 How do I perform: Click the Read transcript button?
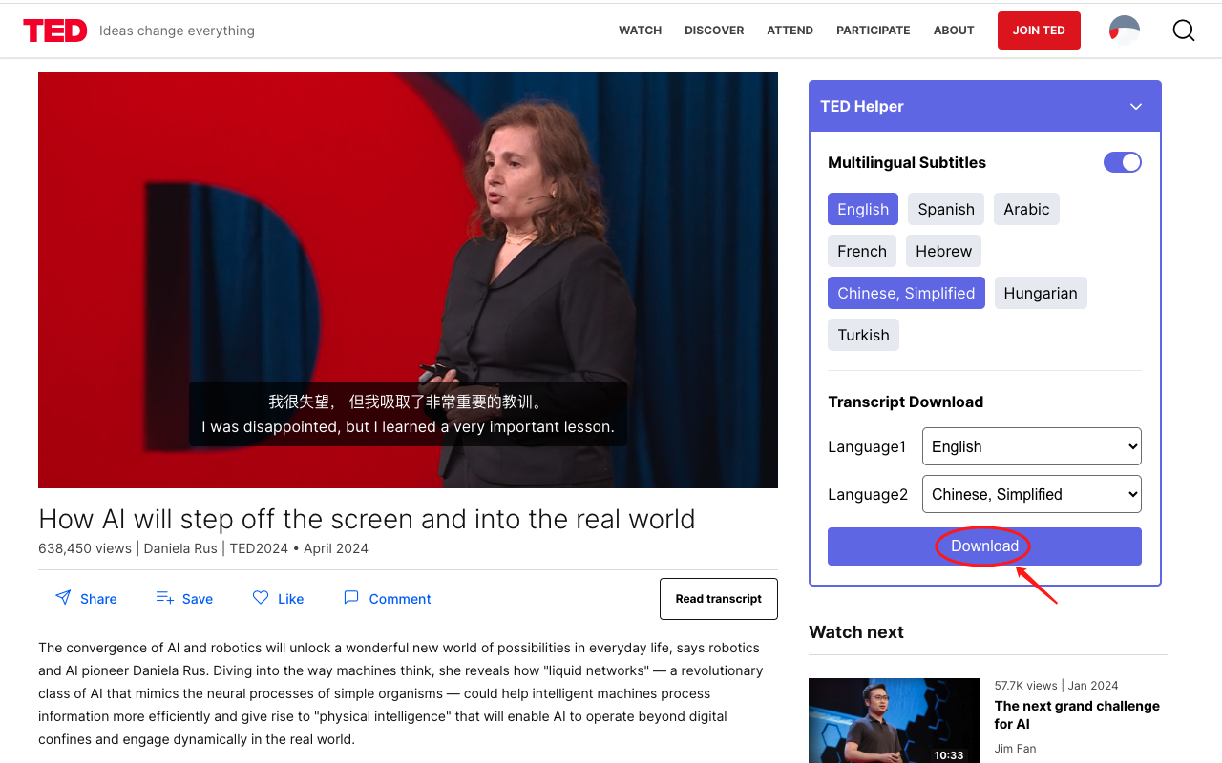click(719, 599)
